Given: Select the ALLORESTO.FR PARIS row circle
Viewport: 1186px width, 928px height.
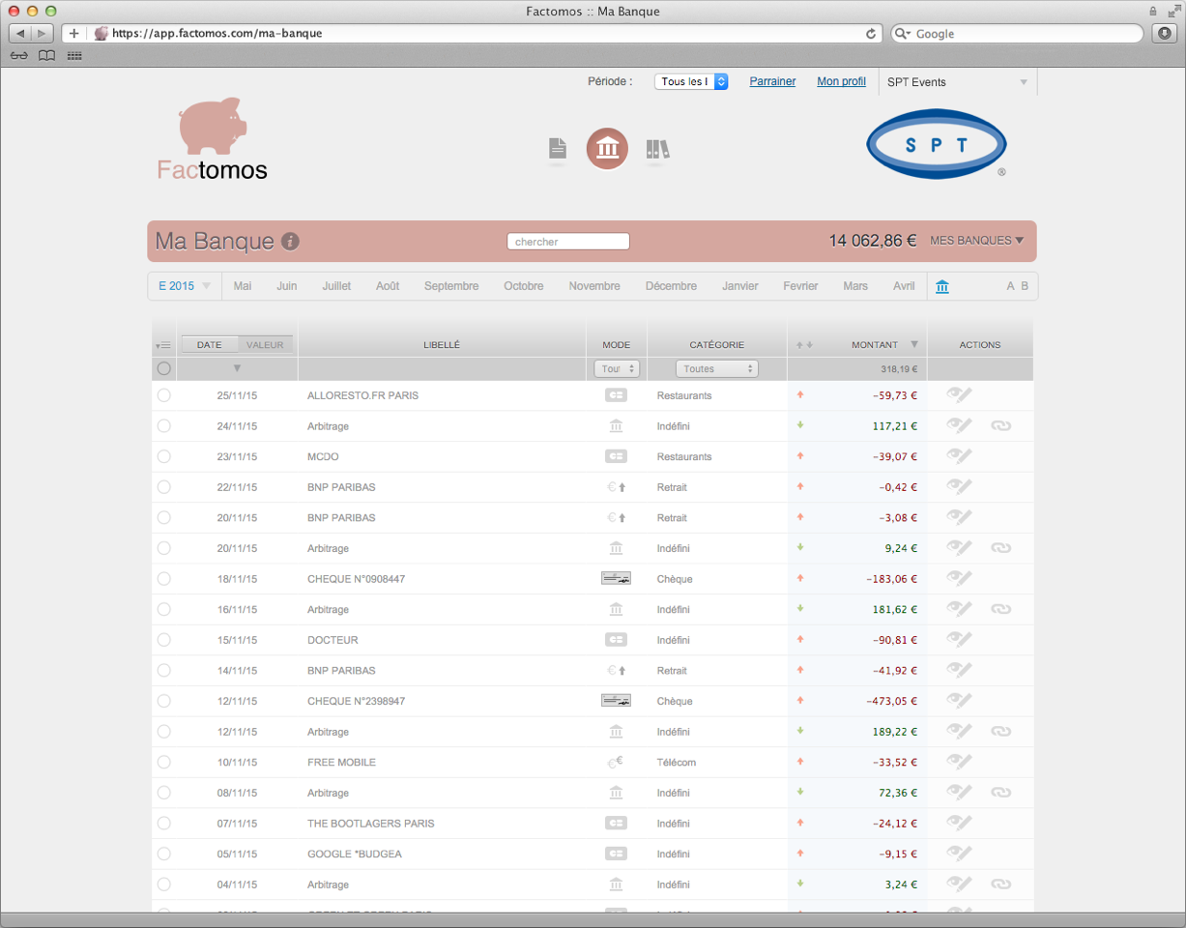Looking at the screenshot, I should 163,394.
